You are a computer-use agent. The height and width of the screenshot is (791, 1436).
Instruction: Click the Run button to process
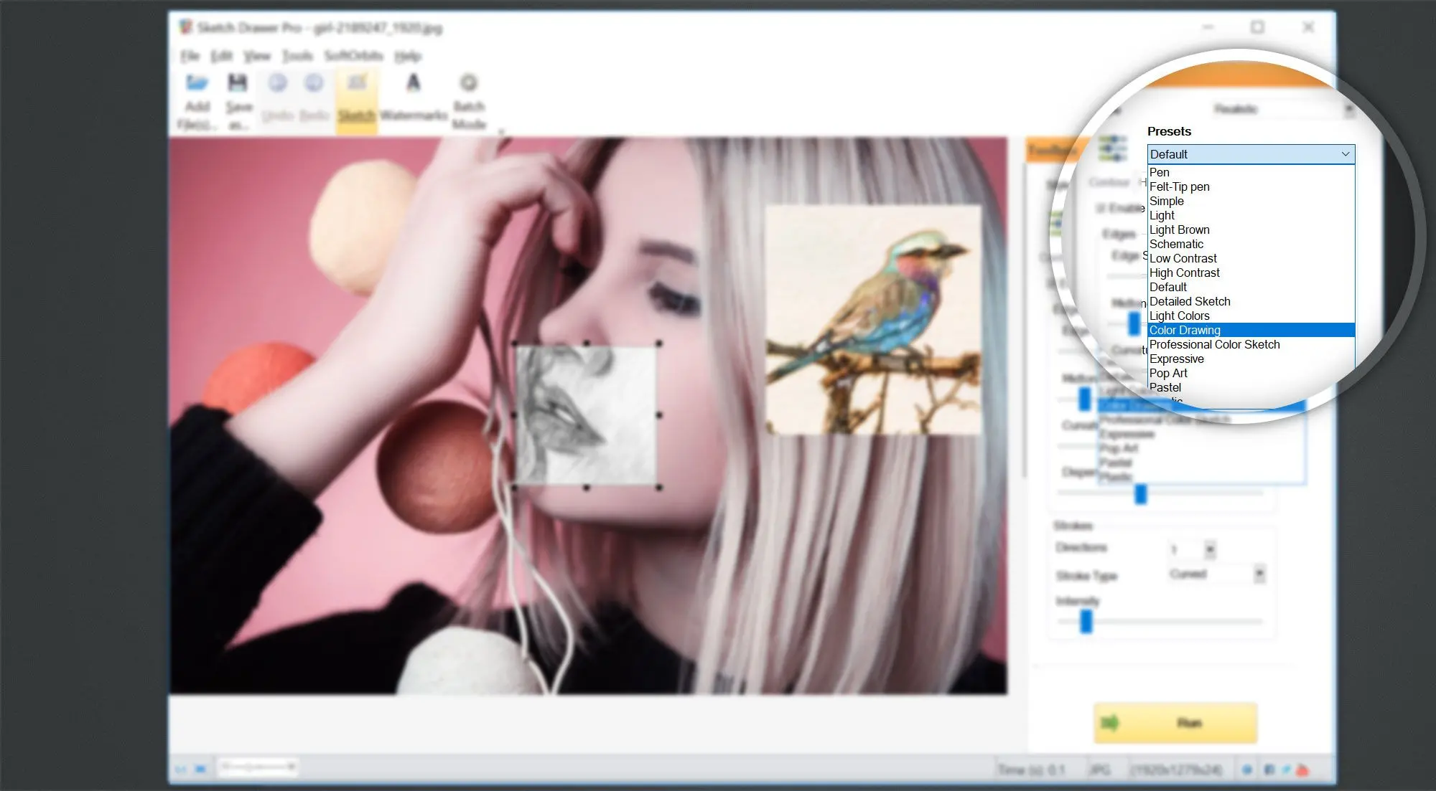coord(1175,722)
